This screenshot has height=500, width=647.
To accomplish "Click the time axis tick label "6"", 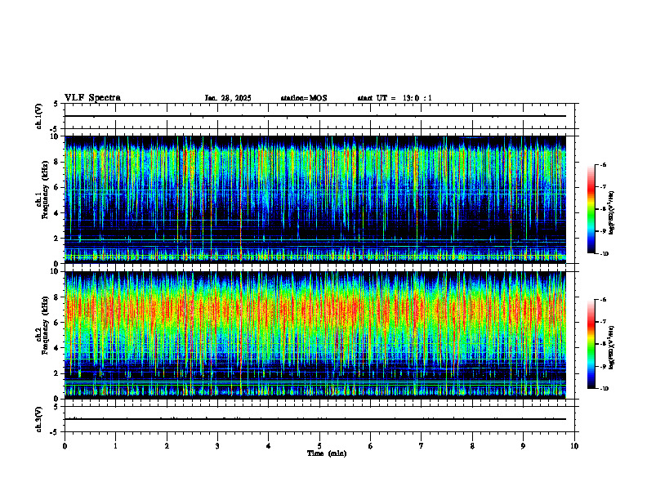I will tap(370, 446).
